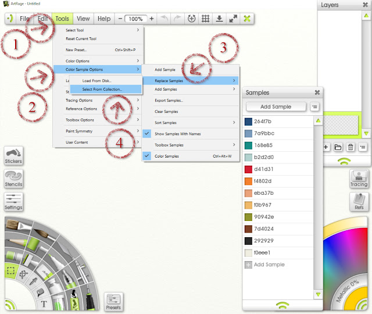The height and width of the screenshot is (314, 372).
Task: Open the File menu
Action: 24,19
